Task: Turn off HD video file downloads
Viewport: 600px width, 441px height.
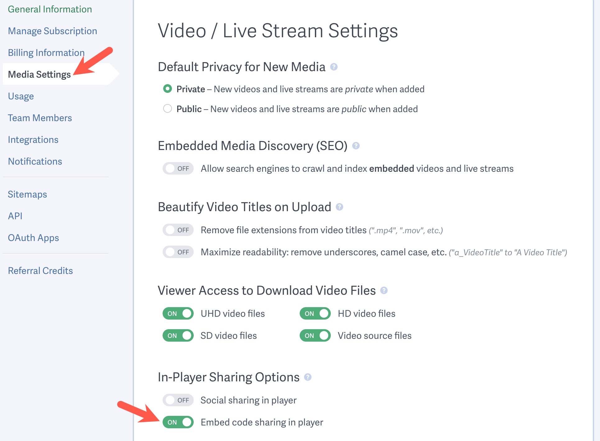Action: (315, 313)
